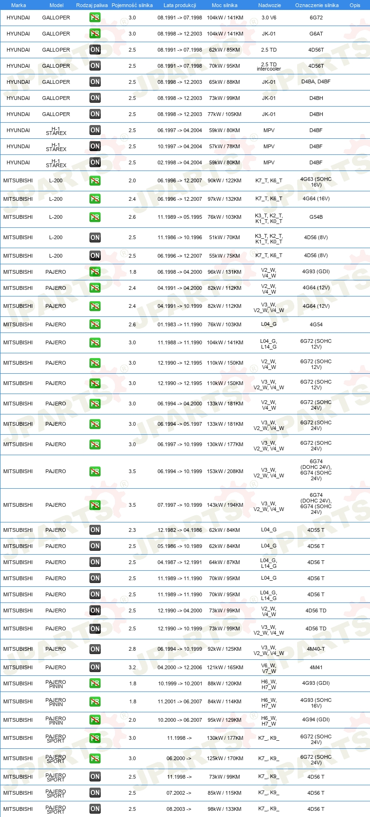Click petrol icon in Pajero 153kW / 208KM row

pyautogui.click(x=95, y=472)
